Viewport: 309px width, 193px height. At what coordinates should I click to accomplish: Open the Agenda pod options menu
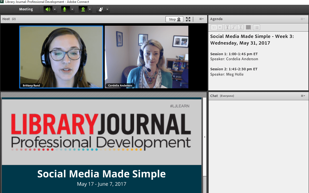303,19
